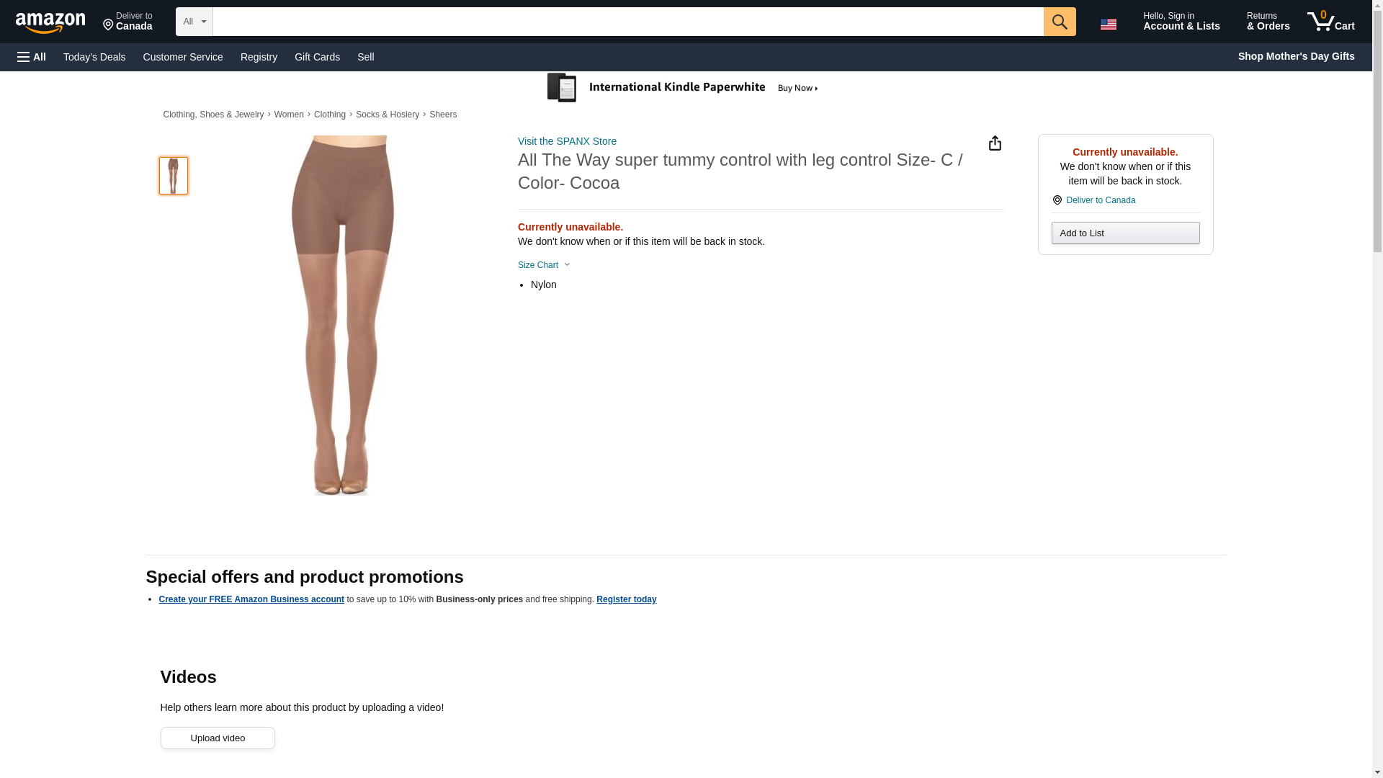Click Register today link

(626, 599)
